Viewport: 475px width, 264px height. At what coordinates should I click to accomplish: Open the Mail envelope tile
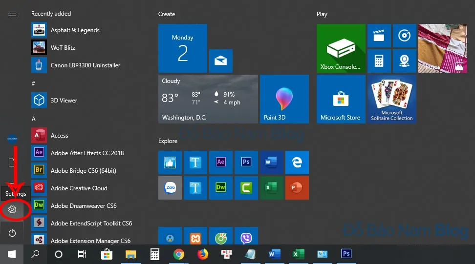click(221, 61)
